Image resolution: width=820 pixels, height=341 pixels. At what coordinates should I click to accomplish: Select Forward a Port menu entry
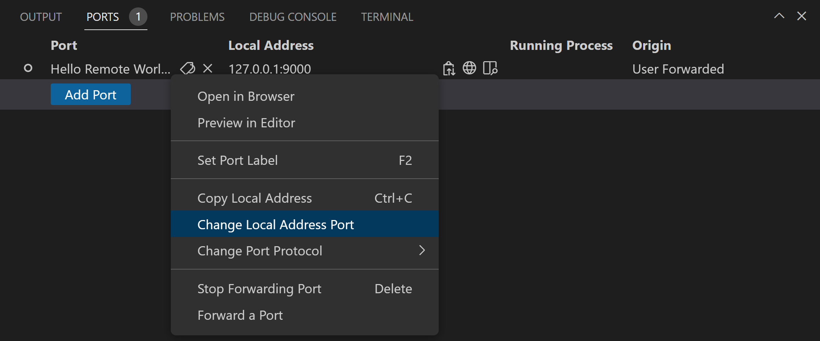[x=240, y=315]
